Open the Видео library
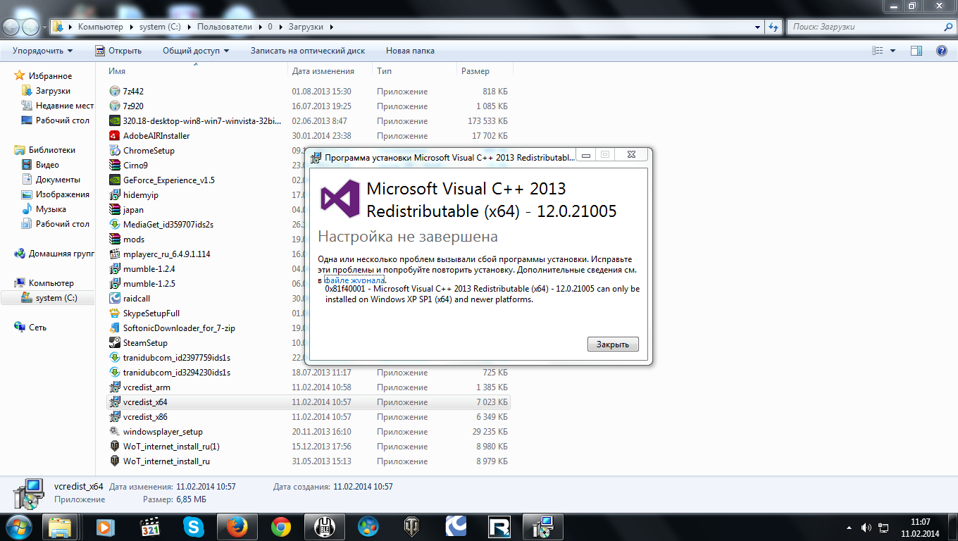 47,165
